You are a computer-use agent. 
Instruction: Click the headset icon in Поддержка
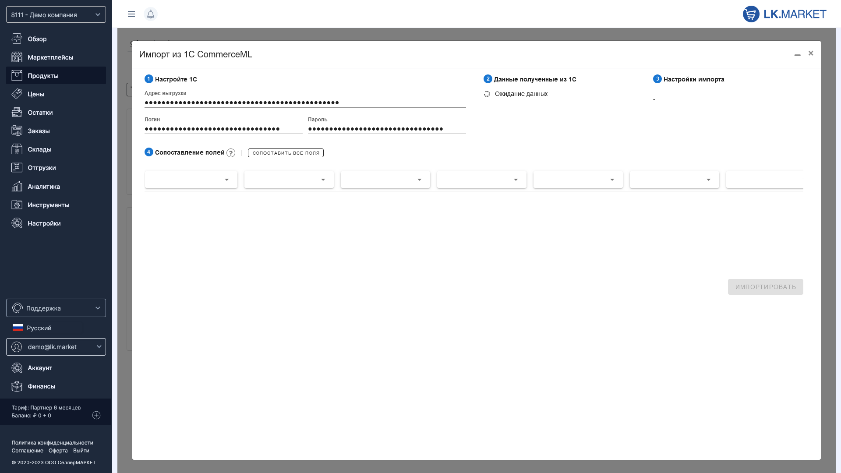(x=17, y=308)
